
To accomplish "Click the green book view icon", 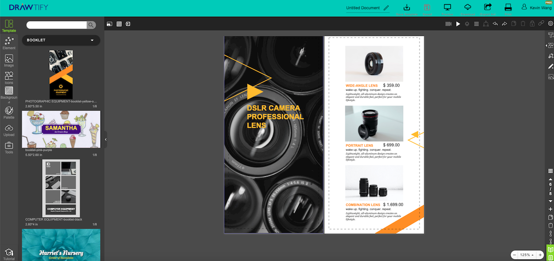I will [x=550, y=249].
